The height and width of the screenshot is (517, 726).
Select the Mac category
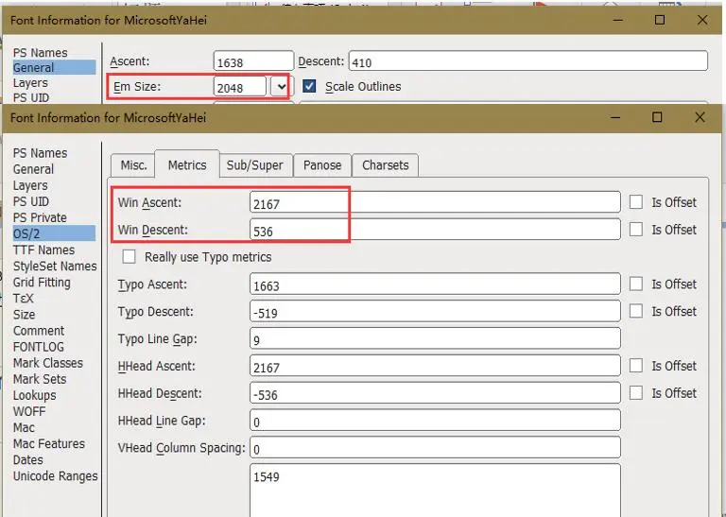click(x=24, y=427)
